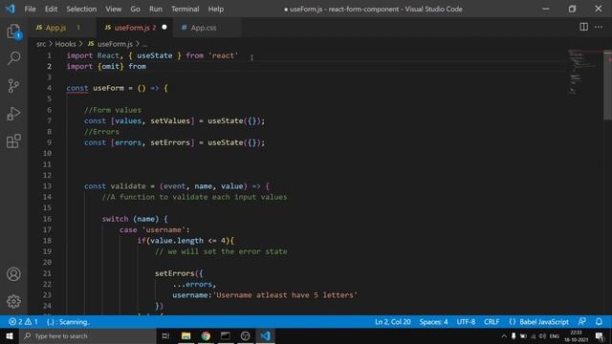Change encoding via UTF-8
Viewport: 612px width, 344px height.
(x=466, y=322)
